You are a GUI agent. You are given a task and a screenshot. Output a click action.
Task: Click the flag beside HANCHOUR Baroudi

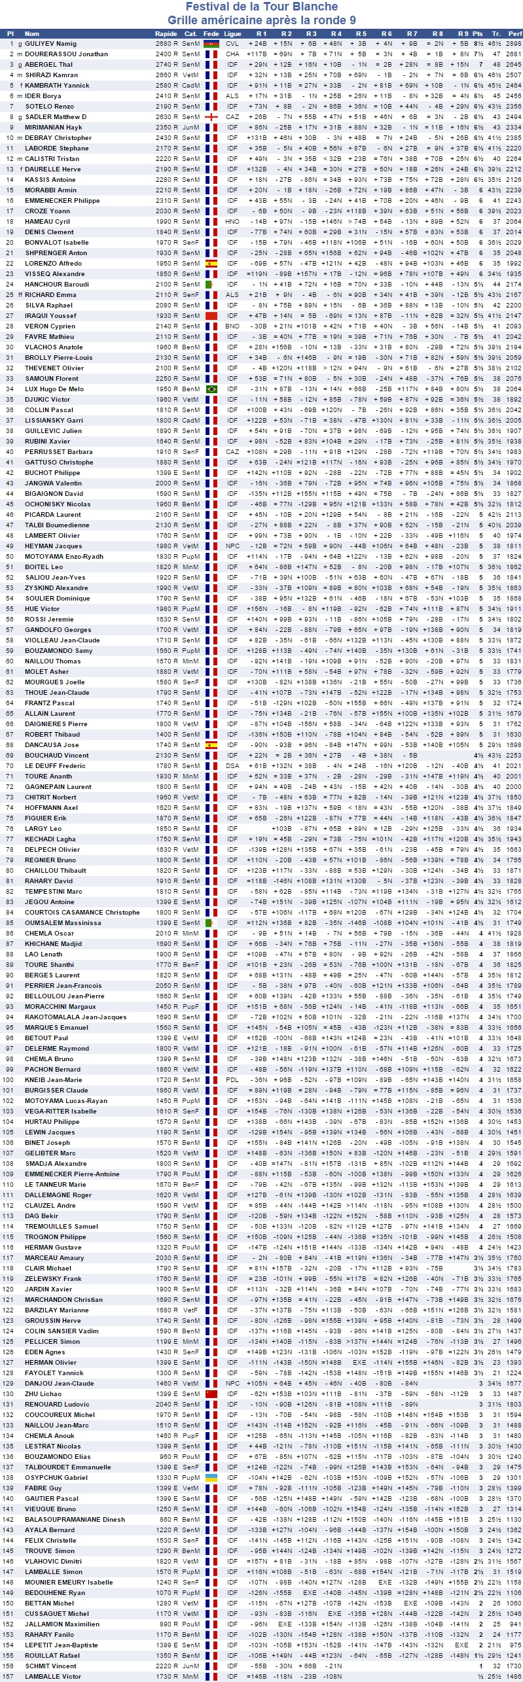[x=209, y=285]
